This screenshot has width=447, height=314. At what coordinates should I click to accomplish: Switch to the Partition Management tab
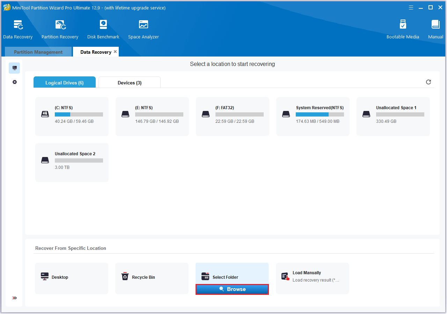pos(38,52)
